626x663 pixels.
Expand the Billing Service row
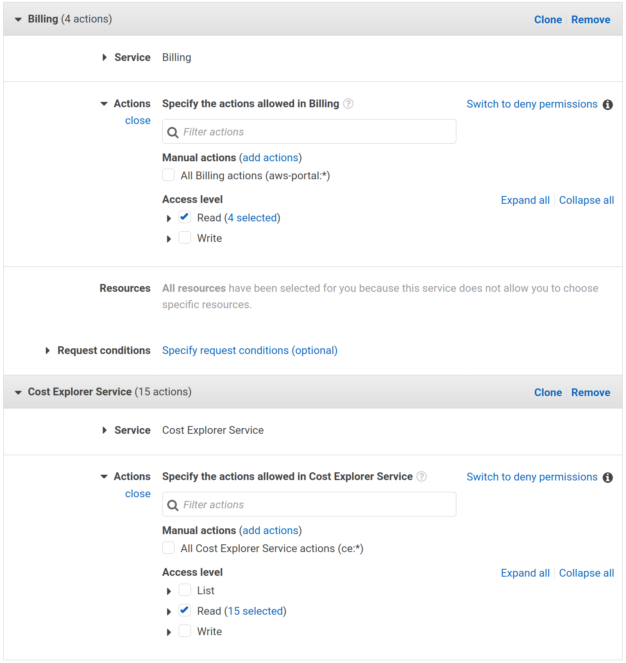point(105,57)
